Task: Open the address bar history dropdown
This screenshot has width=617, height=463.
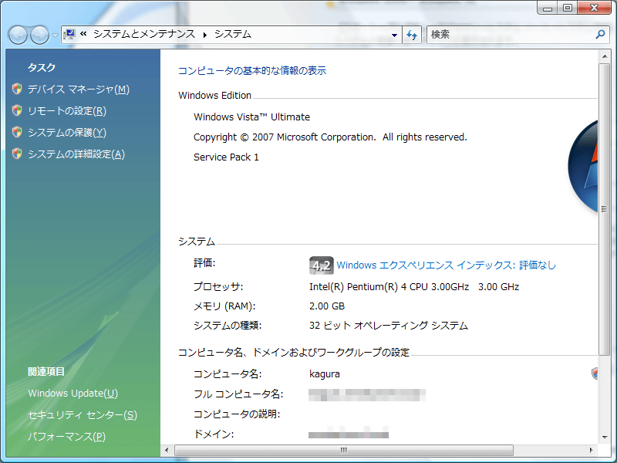Action: [394, 35]
